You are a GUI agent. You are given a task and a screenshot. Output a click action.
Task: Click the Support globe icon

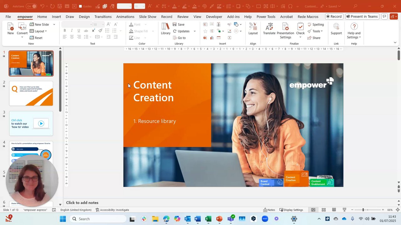click(x=336, y=29)
